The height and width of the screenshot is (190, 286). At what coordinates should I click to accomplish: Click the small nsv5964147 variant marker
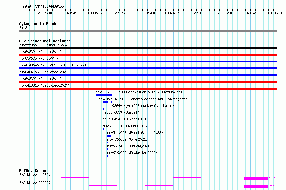pyautogui.click(x=103, y=122)
